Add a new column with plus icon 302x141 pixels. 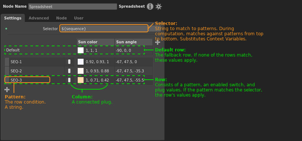(158, 42)
